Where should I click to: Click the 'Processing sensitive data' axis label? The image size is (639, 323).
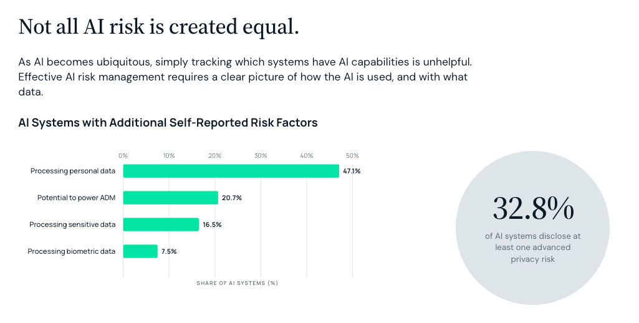coord(72,224)
